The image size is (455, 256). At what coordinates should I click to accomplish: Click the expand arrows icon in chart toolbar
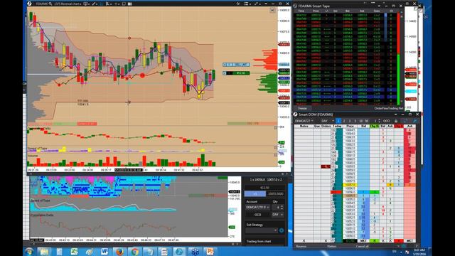coord(257,4)
